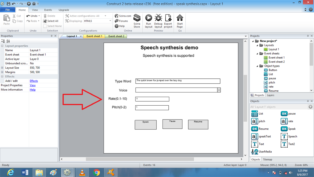
Task: Open the Scirra Forums
Action: tap(122, 21)
